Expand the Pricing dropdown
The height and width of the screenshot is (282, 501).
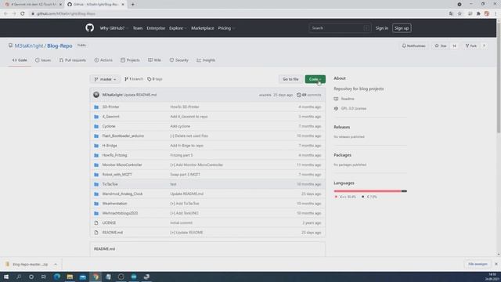(226, 28)
